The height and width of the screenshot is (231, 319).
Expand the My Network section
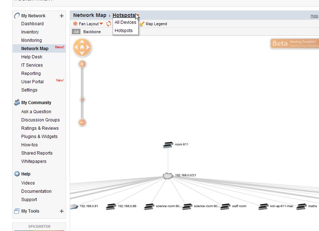pos(62,15)
